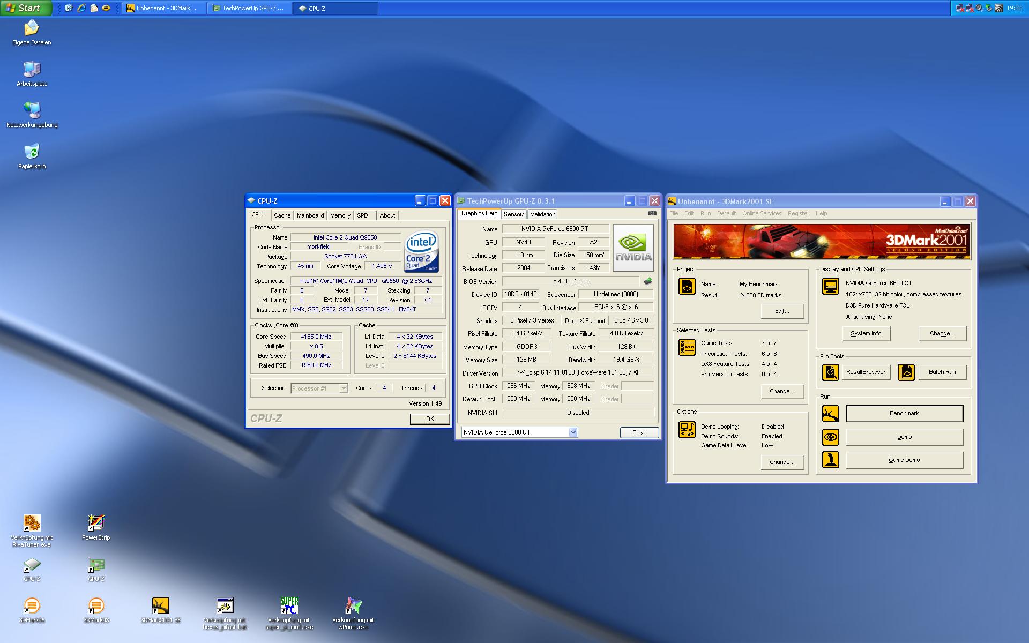1029x643 pixels.
Task: Open Papierkorb recycle bin icon
Action: 32,152
